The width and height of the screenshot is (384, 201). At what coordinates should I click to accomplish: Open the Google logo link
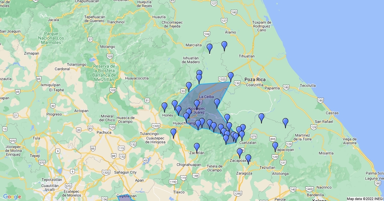(x=12, y=197)
